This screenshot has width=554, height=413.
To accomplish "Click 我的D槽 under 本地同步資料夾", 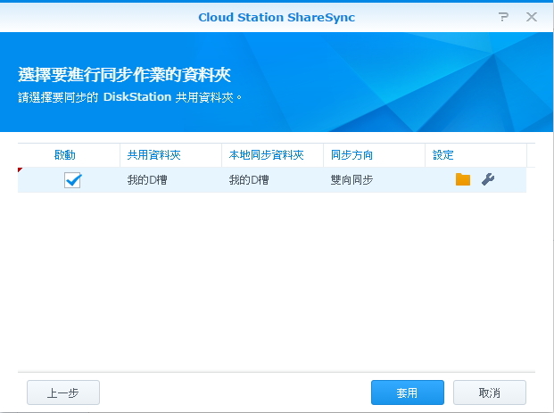I will 249,180.
